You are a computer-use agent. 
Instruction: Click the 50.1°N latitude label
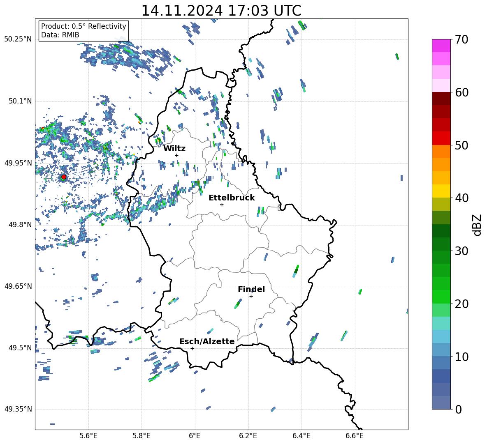[20, 101]
